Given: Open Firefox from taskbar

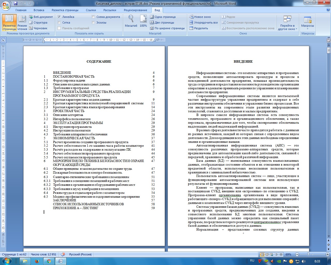Looking at the screenshot, I should 37,261.
